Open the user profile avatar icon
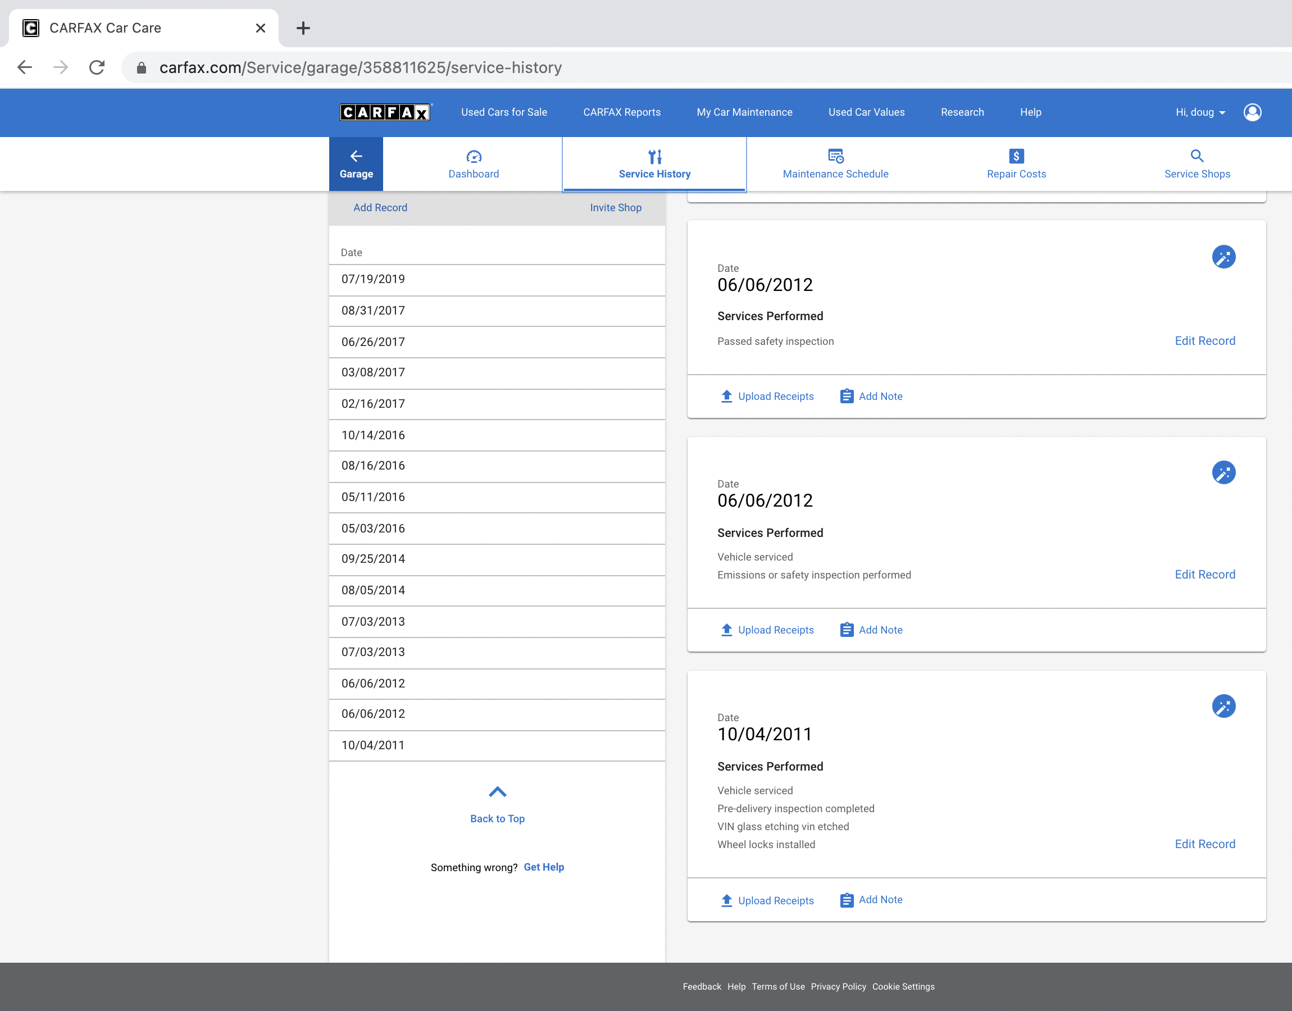This screenshot has width=1292, height=1011. click(x=1252, y=112)
